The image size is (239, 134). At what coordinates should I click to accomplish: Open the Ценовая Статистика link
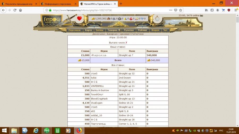pos(131,34)
